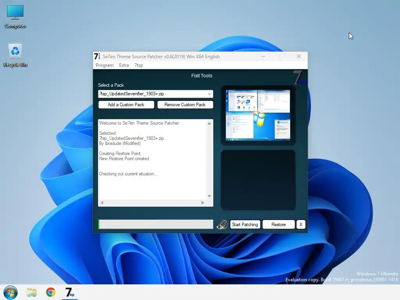Open the Program menu
400x300 pixels.
pos(105,65)
